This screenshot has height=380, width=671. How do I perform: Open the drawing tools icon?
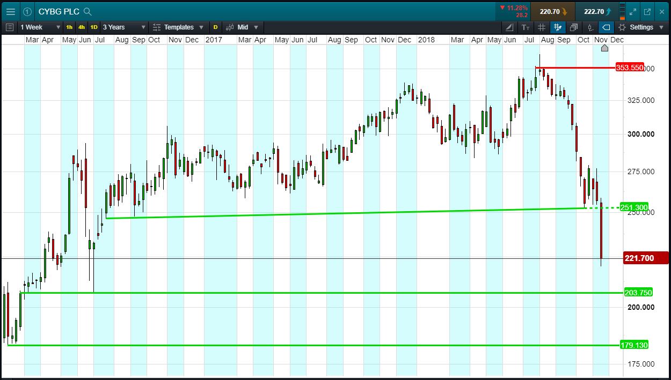point(509,27)
